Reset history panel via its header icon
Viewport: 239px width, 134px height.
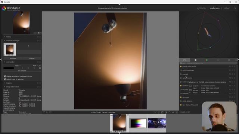click(x=38, y=37)
